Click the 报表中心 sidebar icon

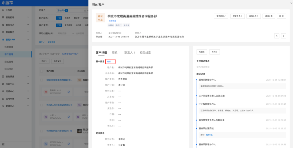coord(3,84)
